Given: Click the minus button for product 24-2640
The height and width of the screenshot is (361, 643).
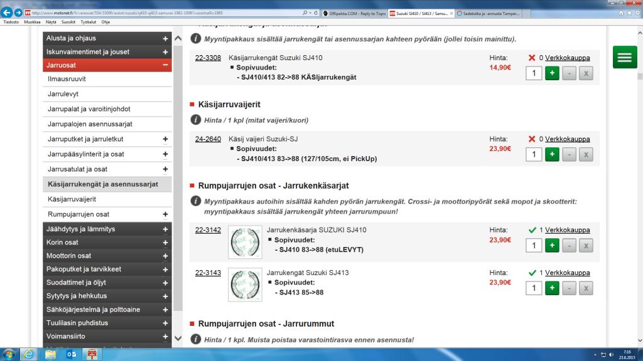Looking at the screenshot, I should point(569,154).
